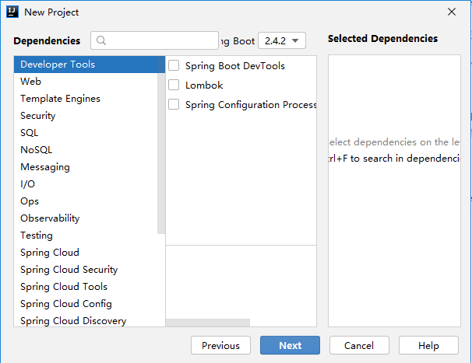Toggle Spring Configuration Processor checkbox

[174, 104]
